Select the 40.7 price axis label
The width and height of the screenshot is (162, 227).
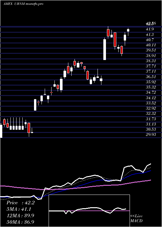150,40
